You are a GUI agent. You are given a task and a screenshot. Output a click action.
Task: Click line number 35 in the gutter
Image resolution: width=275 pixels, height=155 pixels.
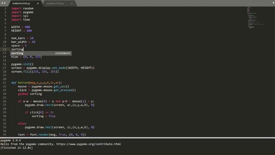click(4, 135)
